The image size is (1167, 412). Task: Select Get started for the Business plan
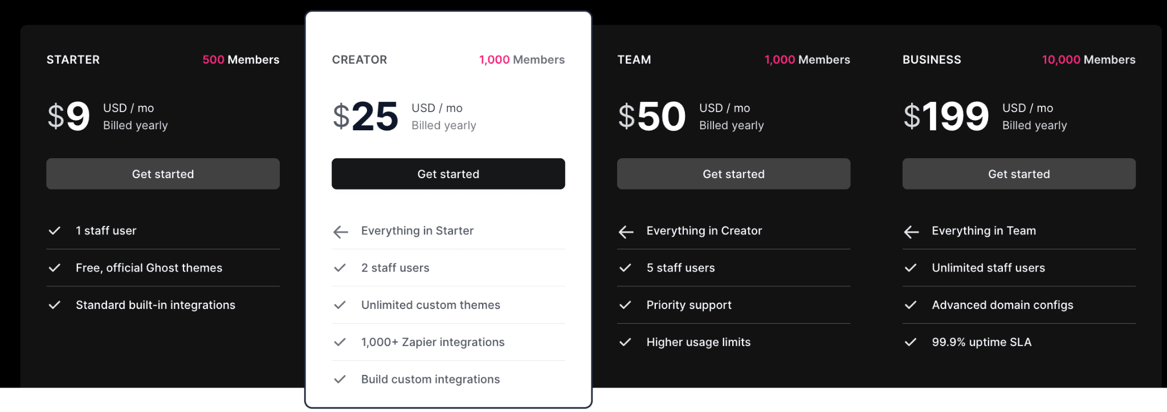(x=1019, y=174)
